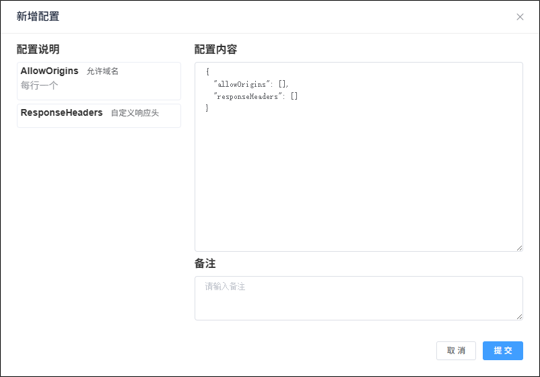Click the 提交 submit button
The width and height of the screenshot is (540, 377).
tap(502, 351)
